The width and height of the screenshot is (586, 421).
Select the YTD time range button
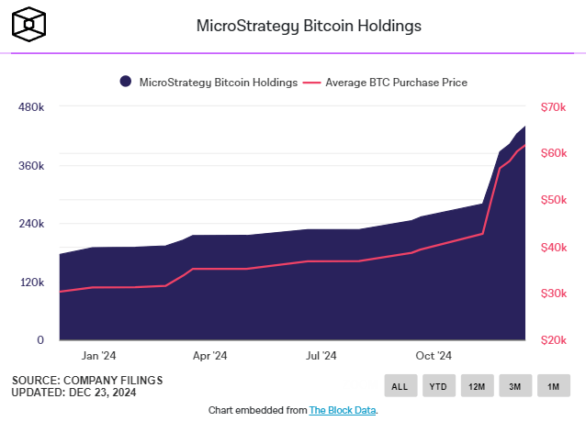point(438,386)
